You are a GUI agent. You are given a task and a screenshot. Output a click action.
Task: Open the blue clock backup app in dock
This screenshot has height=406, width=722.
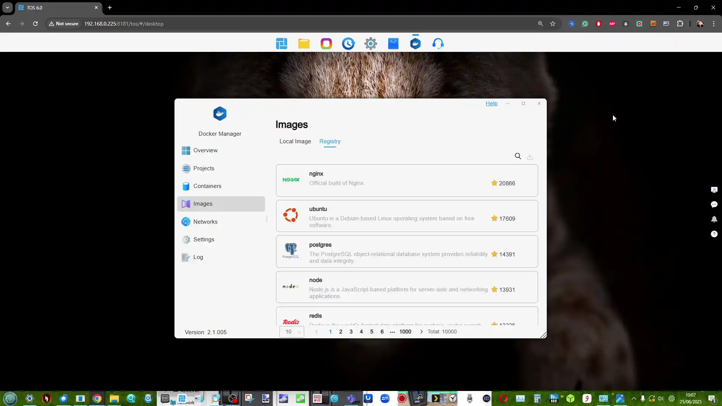pos(348,44)
